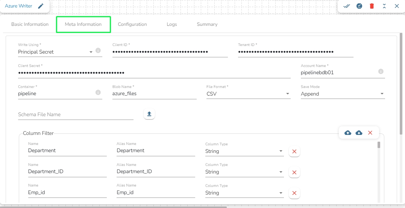The width and height of the screenshot is (405, 208).
Task: Expand the File Format dropdown
Action: click(288, 94)
